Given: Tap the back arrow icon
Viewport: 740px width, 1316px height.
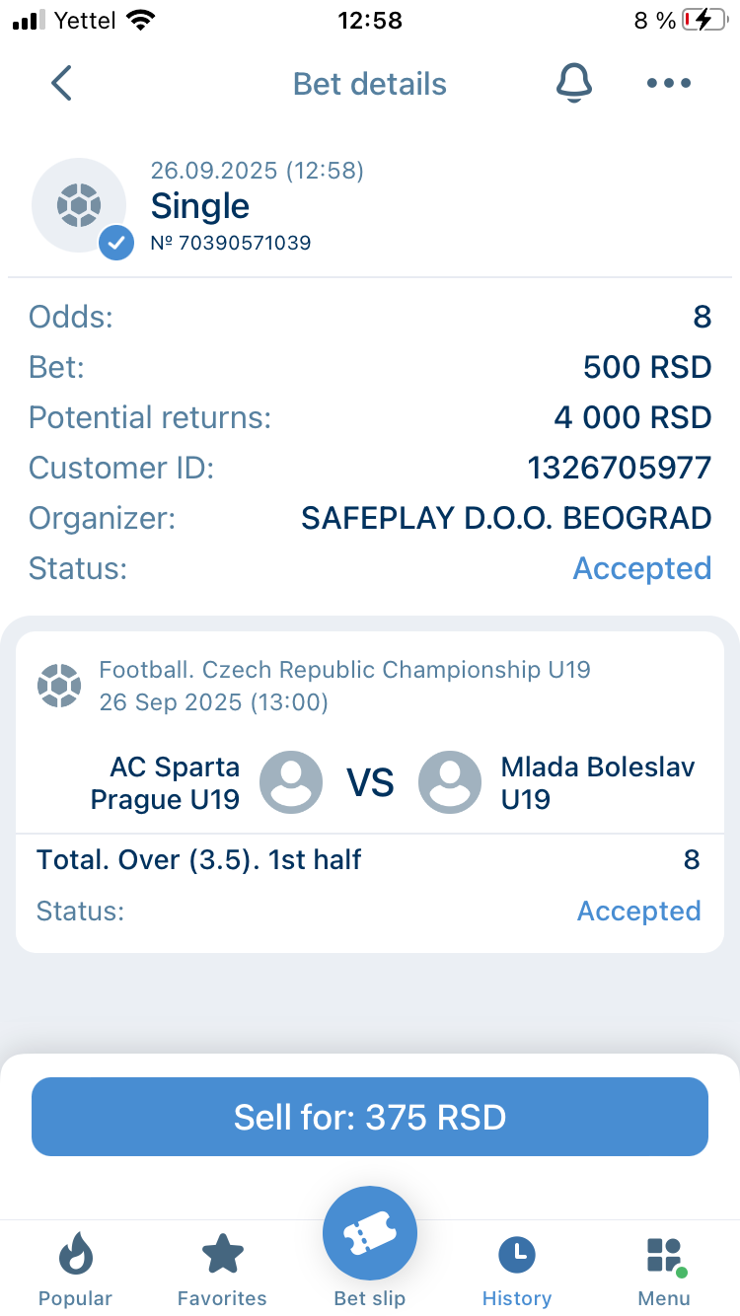Looking at the screenshot, I should [x=61, y=84].
